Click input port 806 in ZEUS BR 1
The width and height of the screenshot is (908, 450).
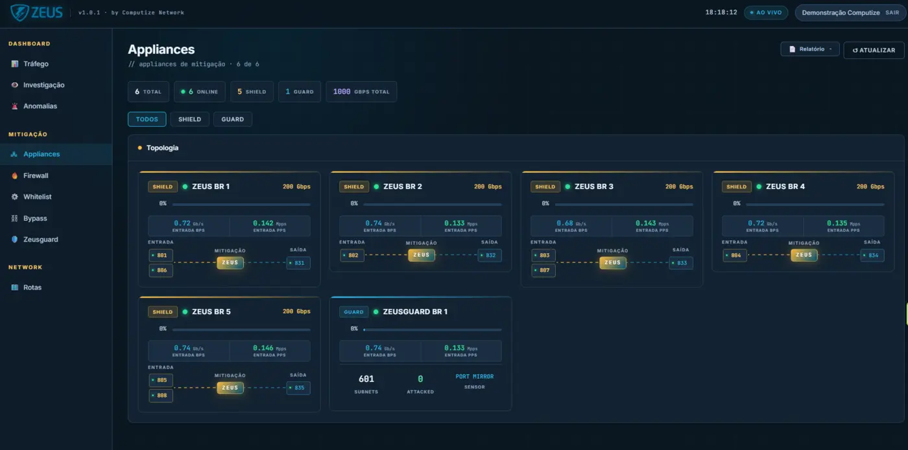[x=161, y=271]
